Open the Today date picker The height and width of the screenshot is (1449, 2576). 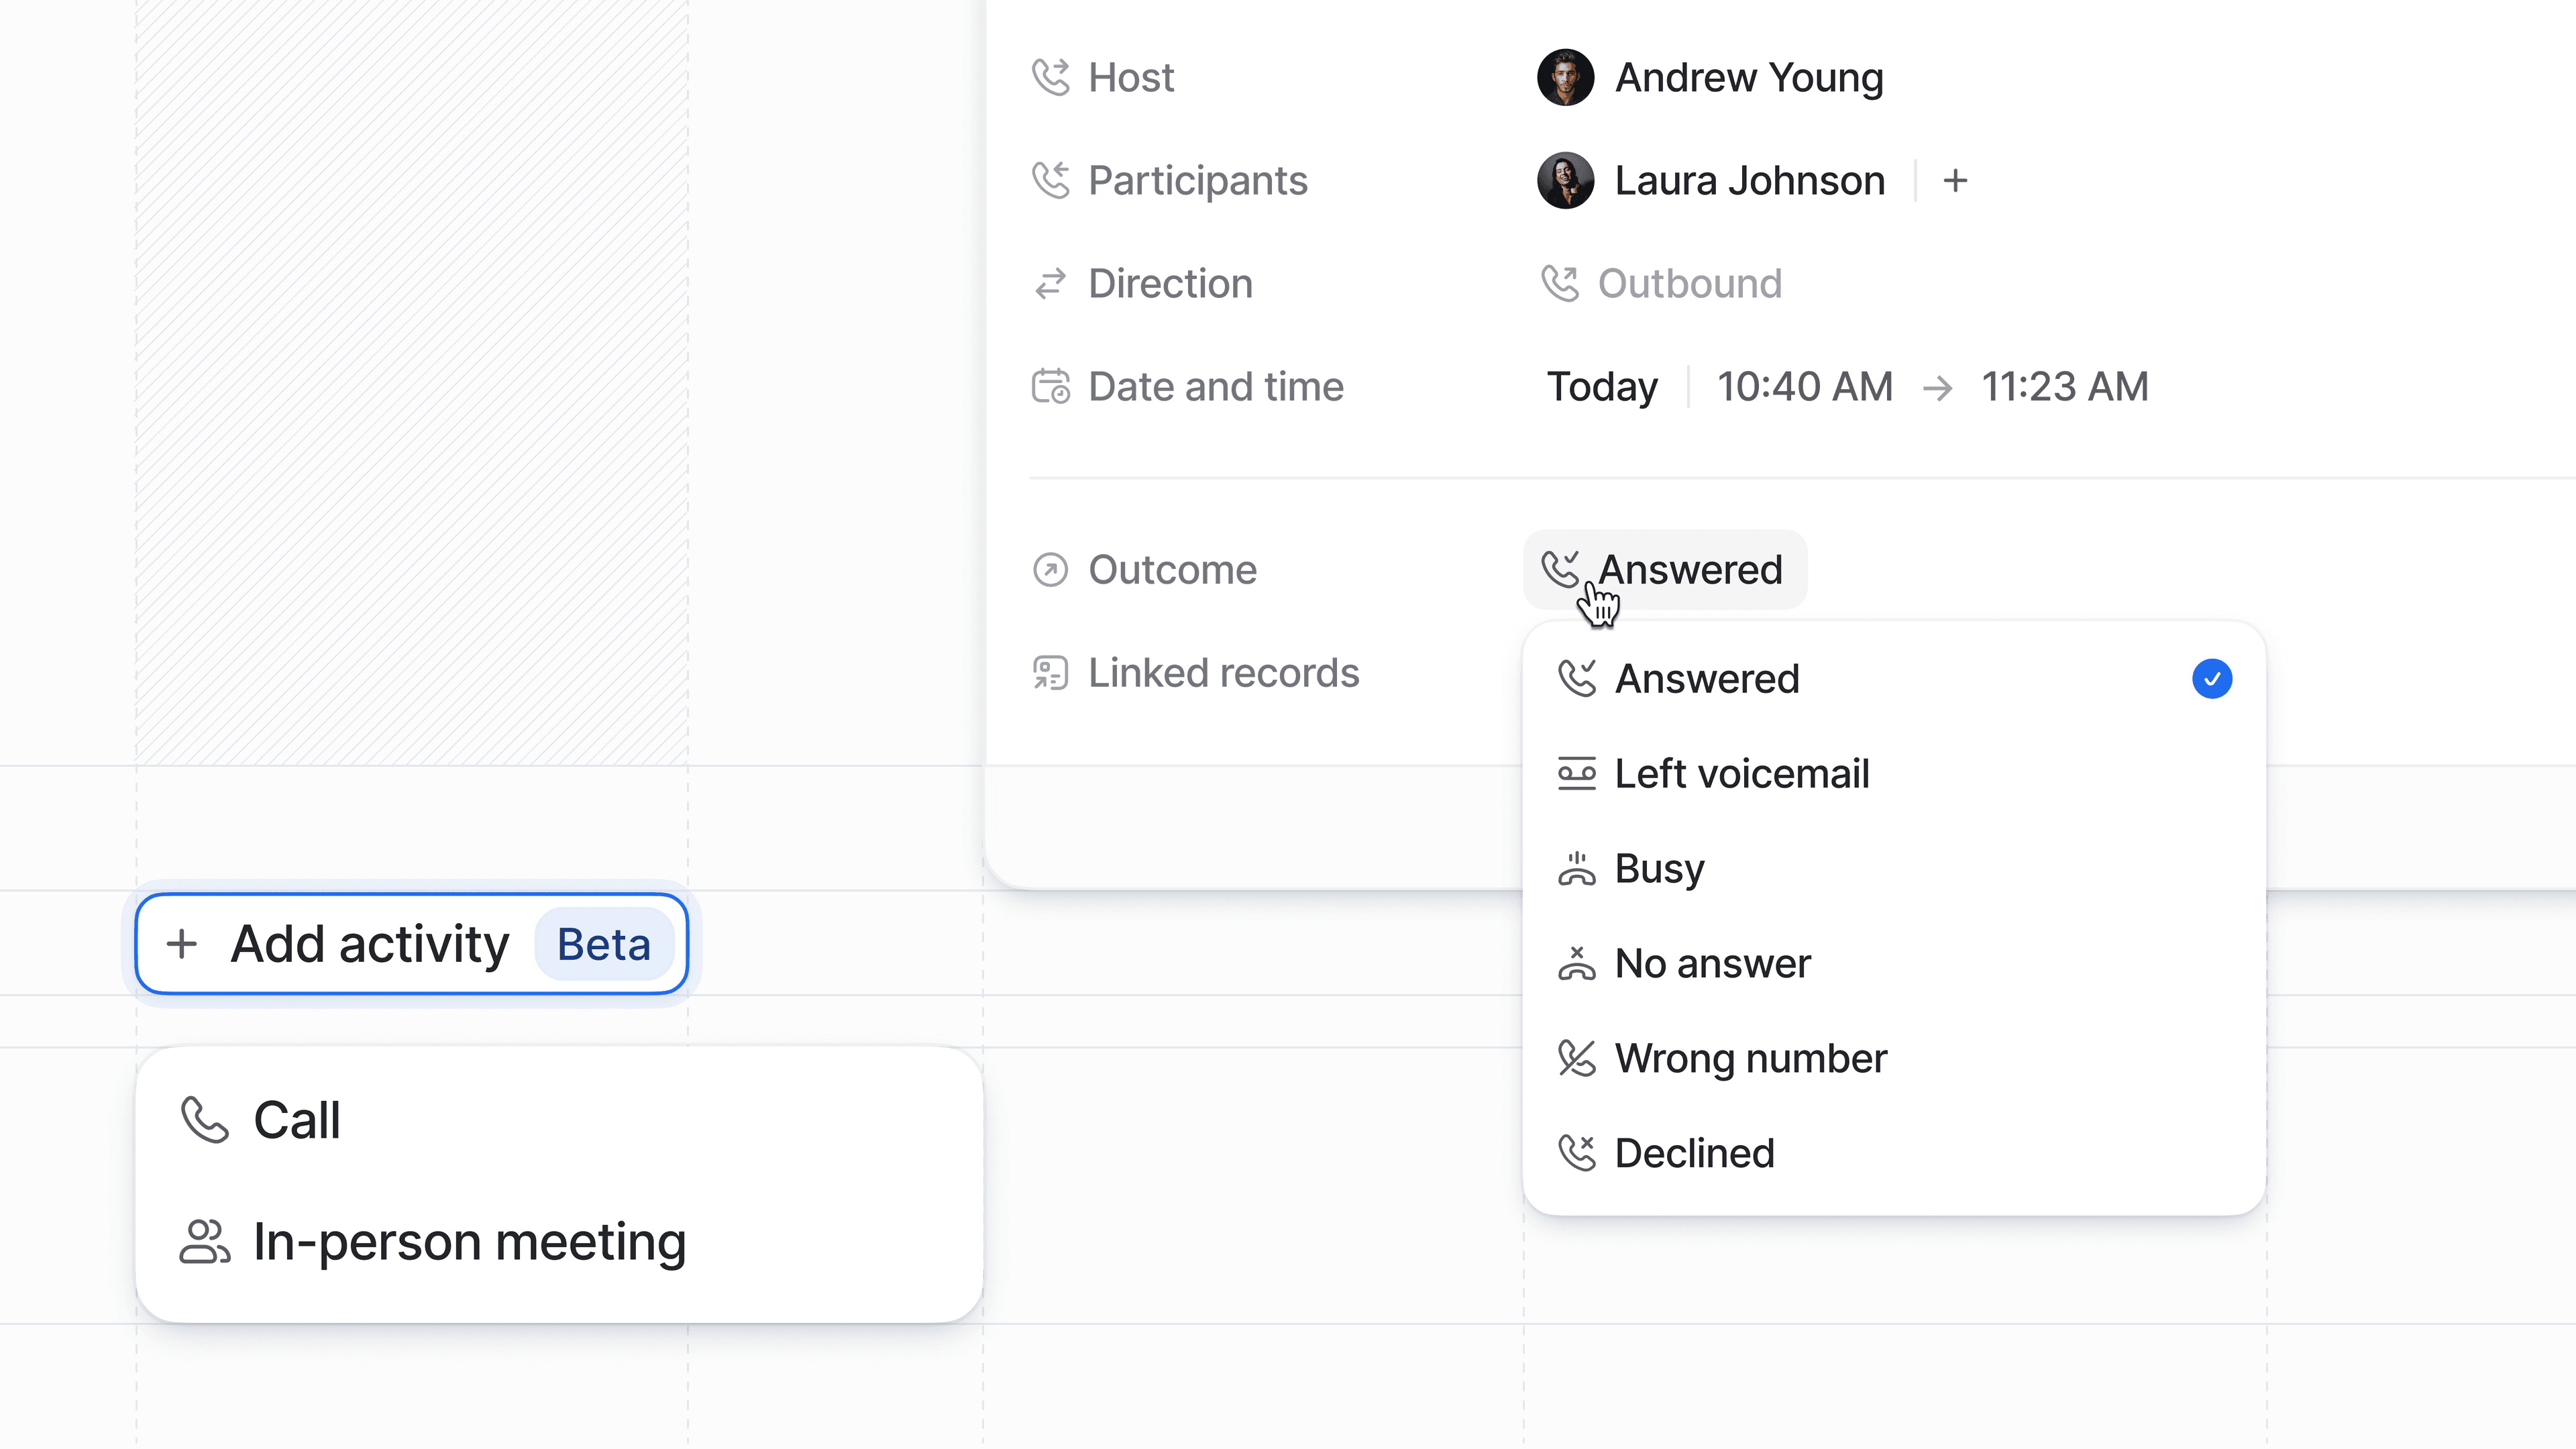(x=1601, y=387)
